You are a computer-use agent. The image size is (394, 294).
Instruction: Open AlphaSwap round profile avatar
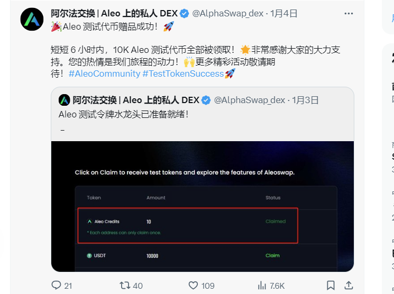(x=32, y=20)
